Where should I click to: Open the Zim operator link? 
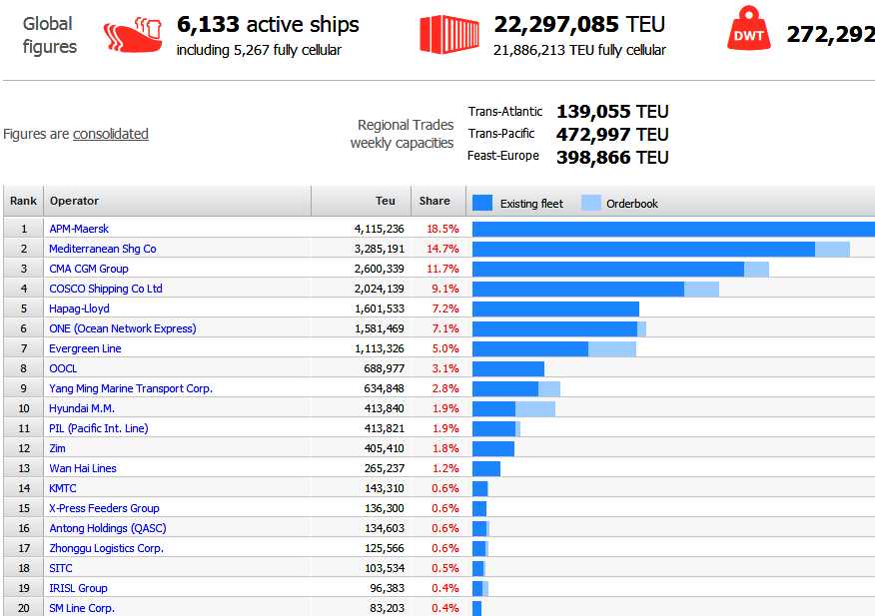click(x=58, y=448)
